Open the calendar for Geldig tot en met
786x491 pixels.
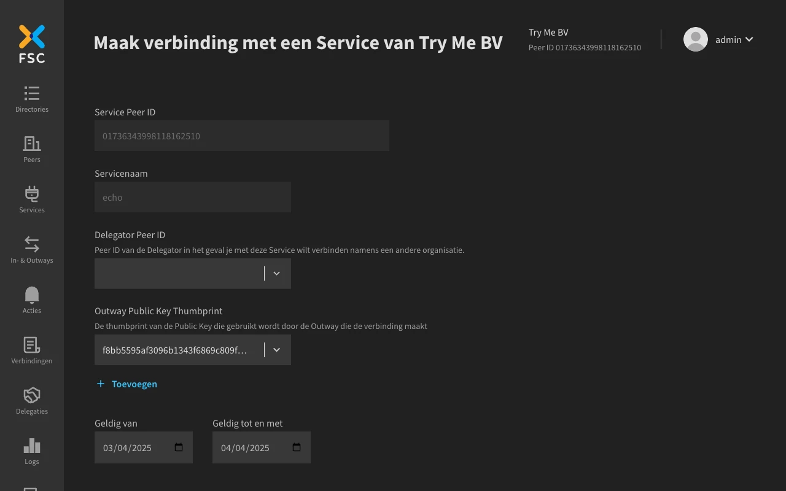(x=296, y=447)
